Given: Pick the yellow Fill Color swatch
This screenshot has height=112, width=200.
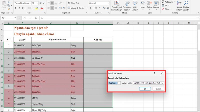Looking at the screenshot, I should pos(36,8).
